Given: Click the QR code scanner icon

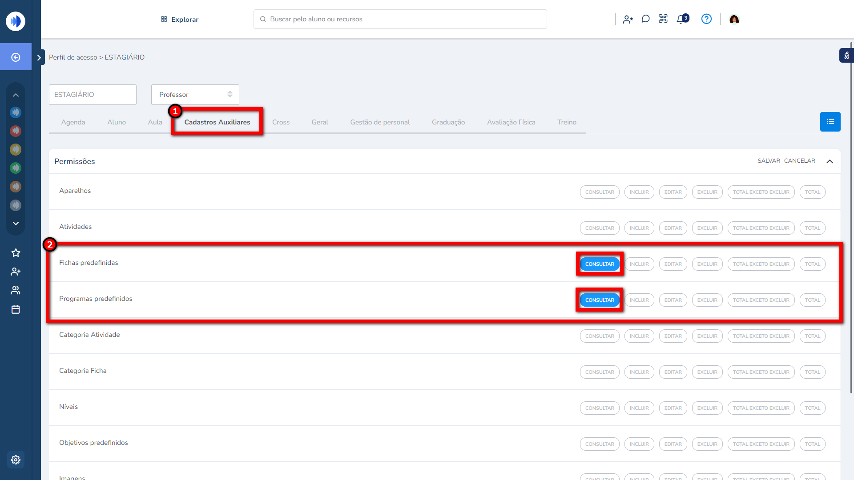Looking at the screenshot, I should pos(663,19).
